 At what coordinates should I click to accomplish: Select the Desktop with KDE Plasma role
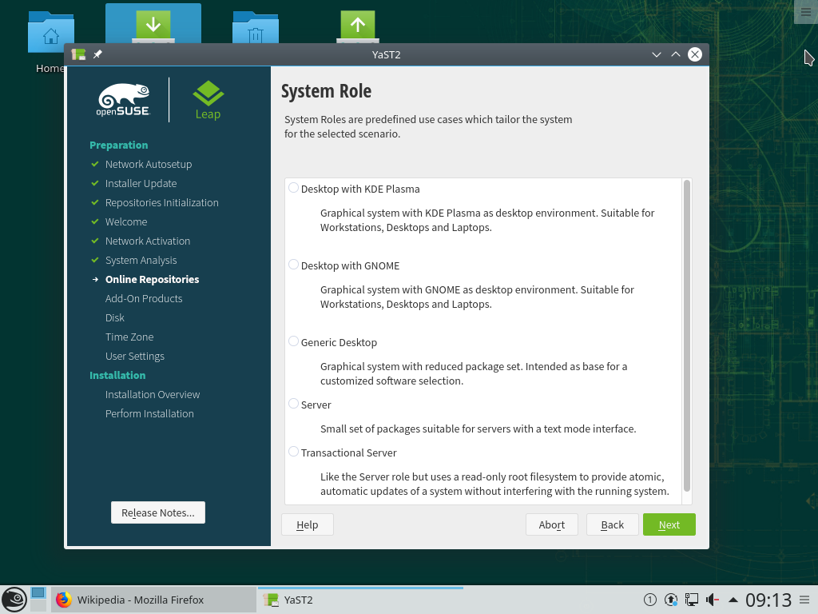tap(294, 189)
